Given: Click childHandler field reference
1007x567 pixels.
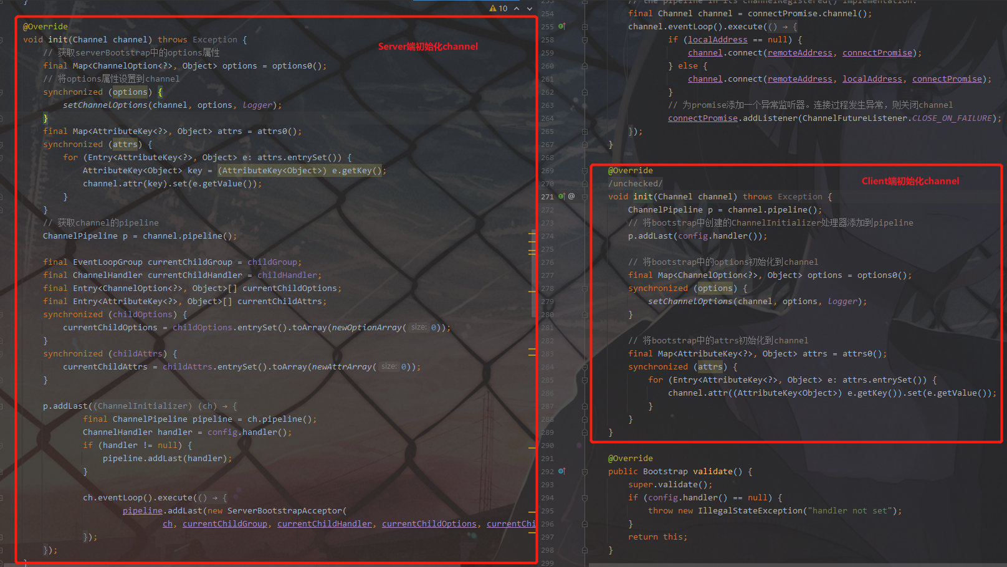Looking at the screenshot, I should pyautogui.click(x=287, y=275).
